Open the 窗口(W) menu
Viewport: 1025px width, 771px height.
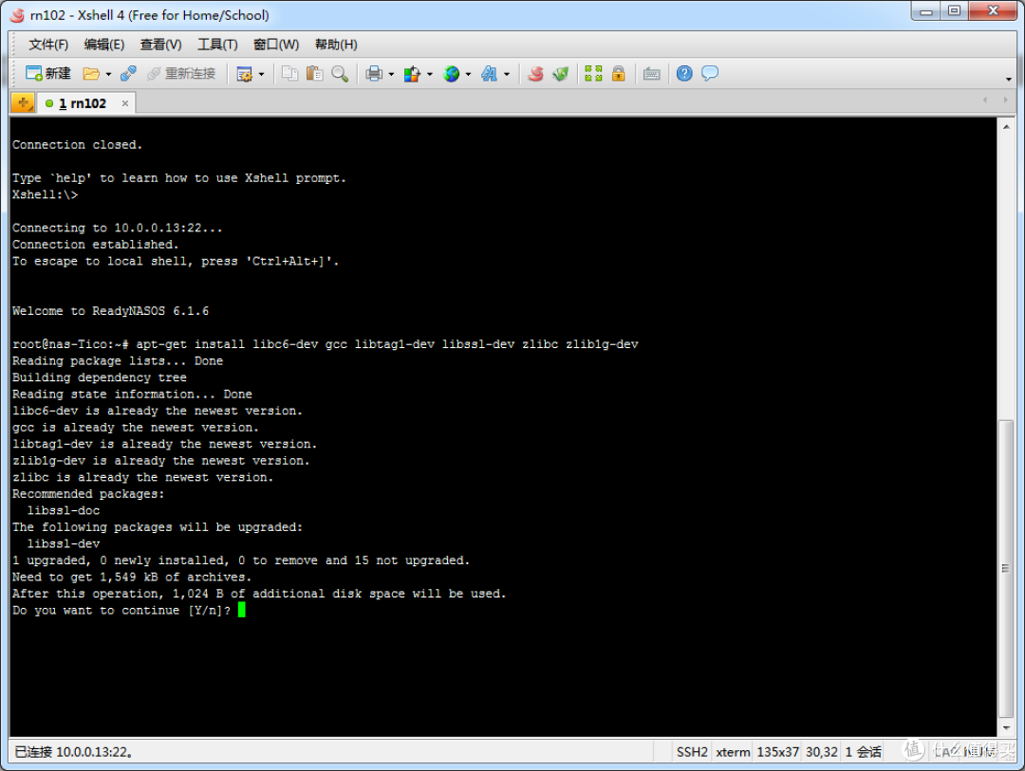pyautogui.click(x=276, y=45)
